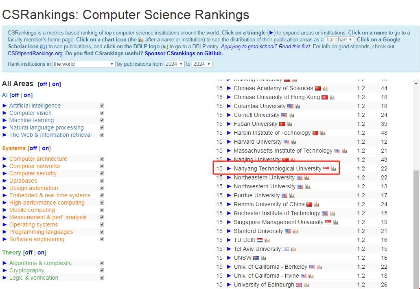Viewport: 420px width, 289px height.
Task: Click the Israel flag beside Tel Aviv University
Action: (286, 248)
